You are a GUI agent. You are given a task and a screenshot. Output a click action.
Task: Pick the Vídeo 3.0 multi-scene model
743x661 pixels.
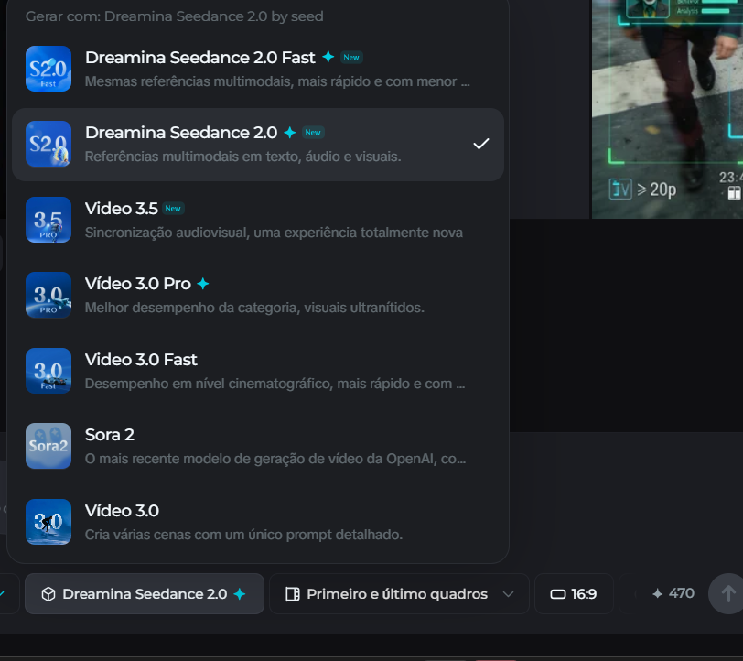pos(258,522)
